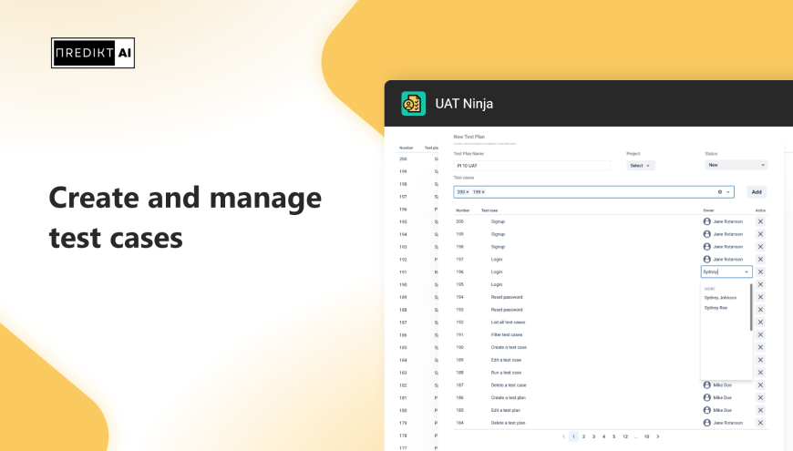The width and height of the screenshot is (793, 451).
Task: Remove Delete a test case row
Action: (x=760, y=385)
